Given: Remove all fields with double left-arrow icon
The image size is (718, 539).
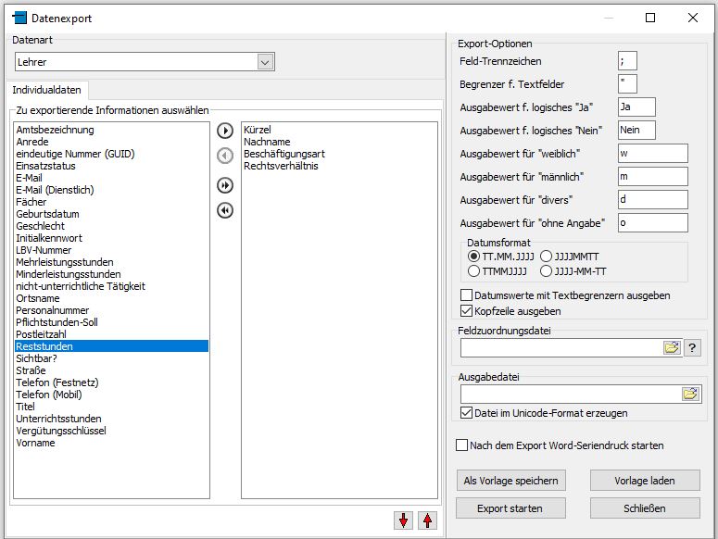Looking at the screenshot, I should click(x=225, y=210).
